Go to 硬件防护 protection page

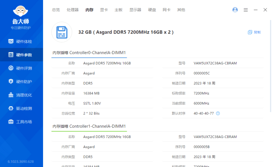click(22, 81)
